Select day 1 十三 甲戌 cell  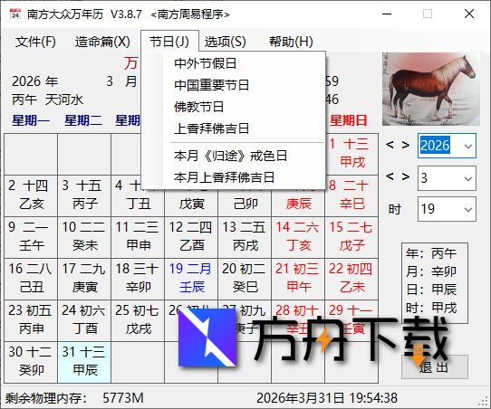pyautogui.click(x=351, y=154)
